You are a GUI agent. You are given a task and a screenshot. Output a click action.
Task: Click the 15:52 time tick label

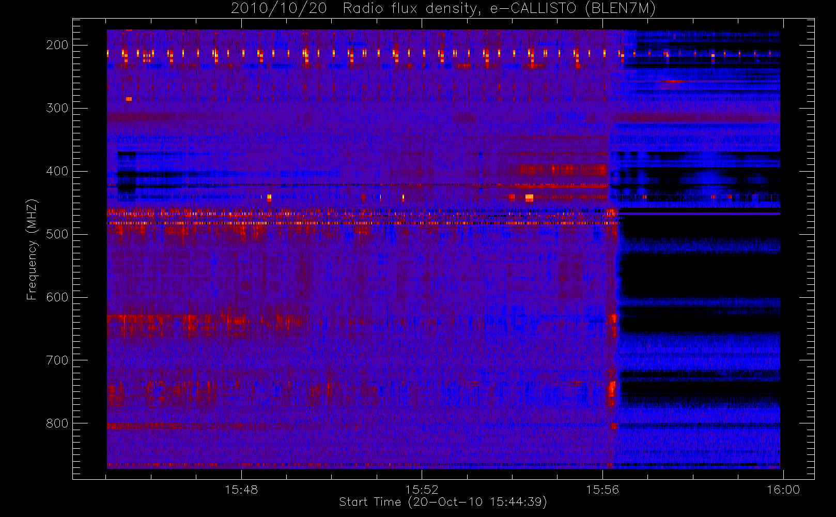tap(422, 490)
